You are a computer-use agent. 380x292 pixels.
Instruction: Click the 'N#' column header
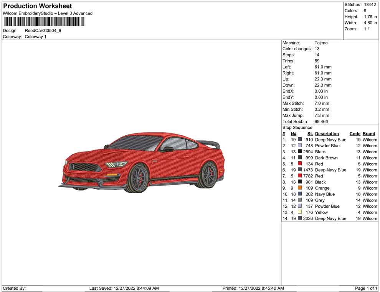pyautogui.click(x=294, y=133)
